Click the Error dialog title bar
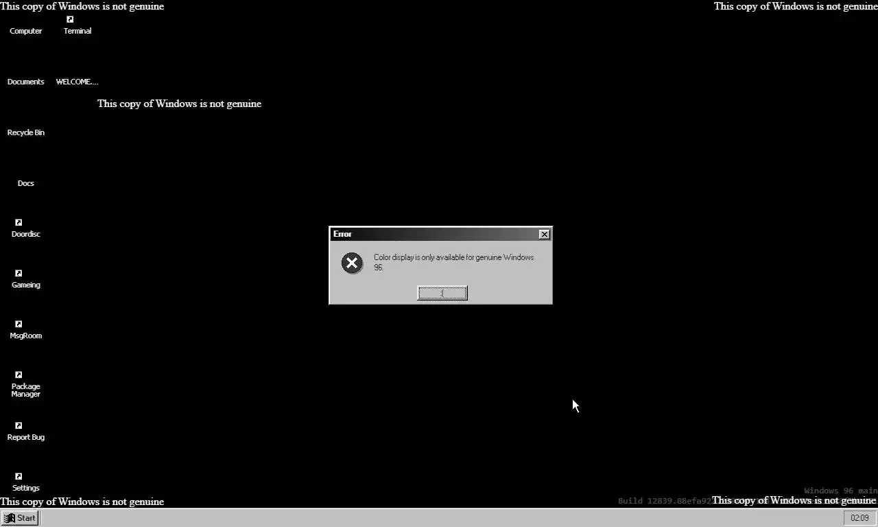The width and height of the screenshot is (878, 527). pos(440,234)
